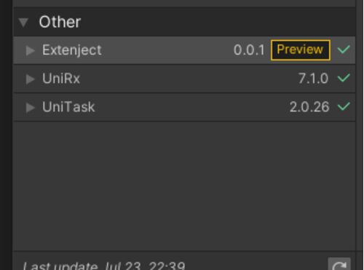The image size is (364, 270).
Task: Click the green checkmark on the UniRx row
Action: [x=344, y=78]
